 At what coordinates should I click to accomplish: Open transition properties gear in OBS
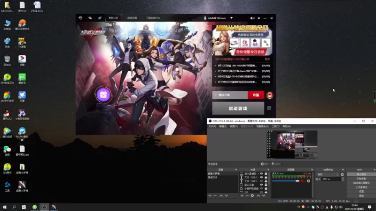[342, 174]
